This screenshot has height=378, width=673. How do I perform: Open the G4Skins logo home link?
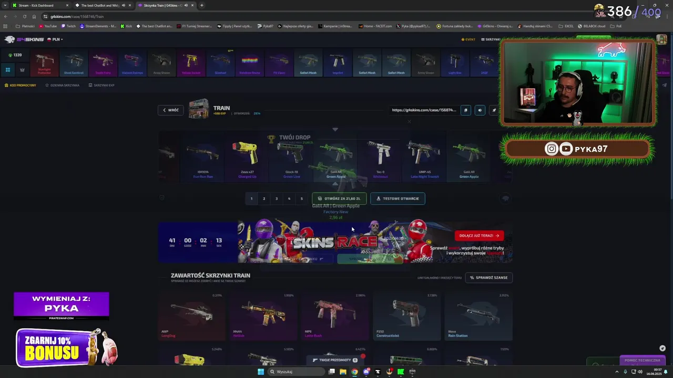point(24,39)
